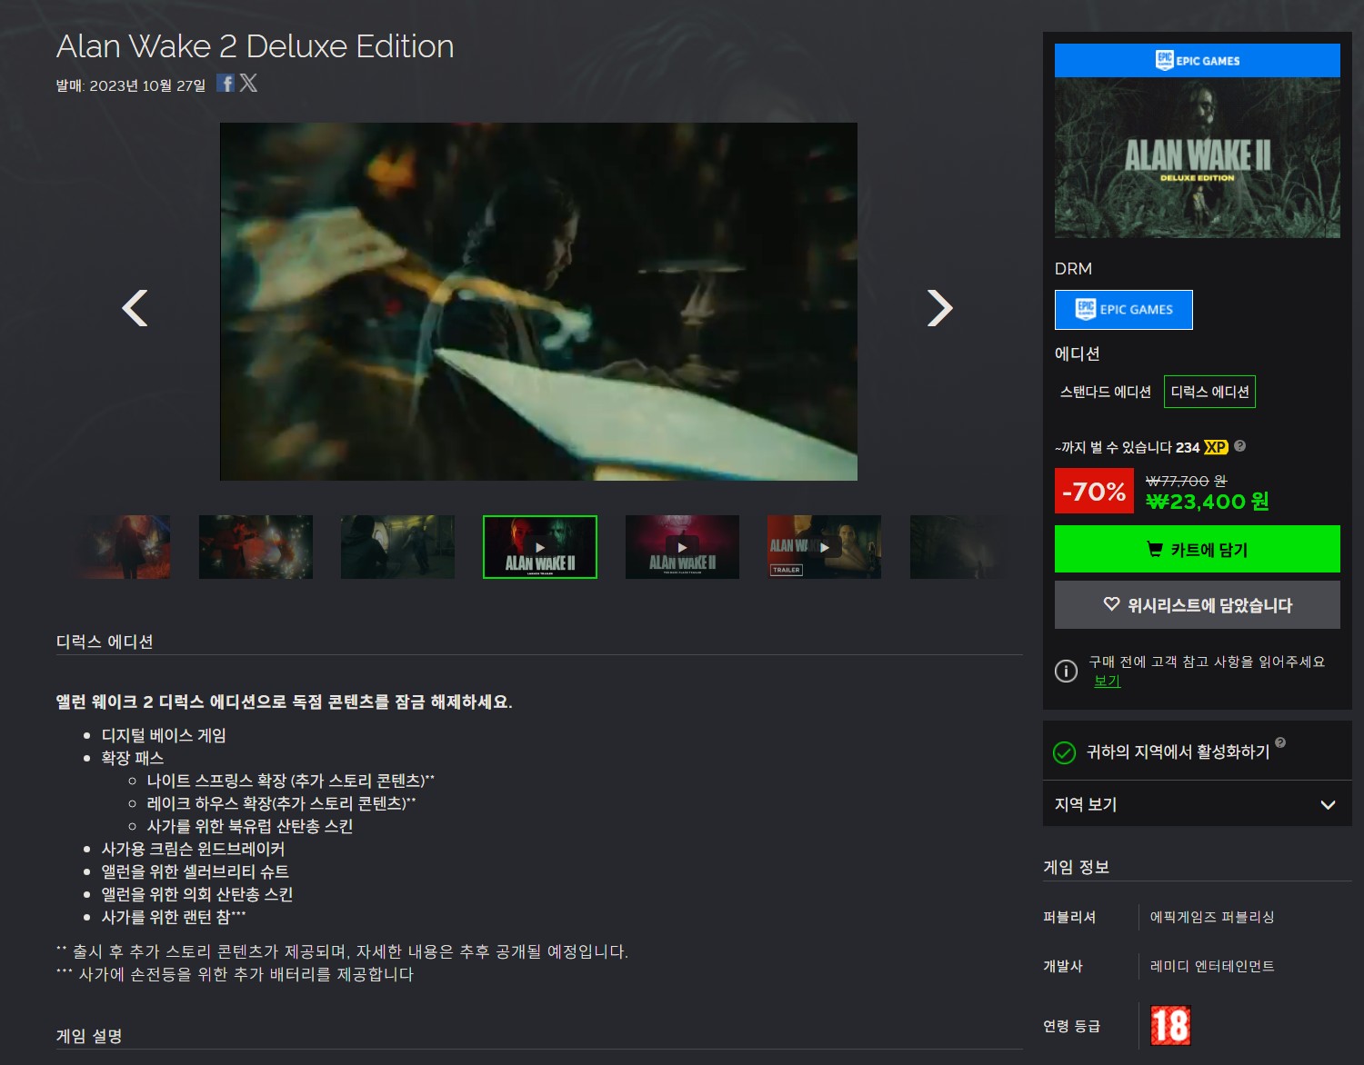1364x1065 pixels.
Task: Click the info icon beside purchase notice
Action: click(1066, 671)
